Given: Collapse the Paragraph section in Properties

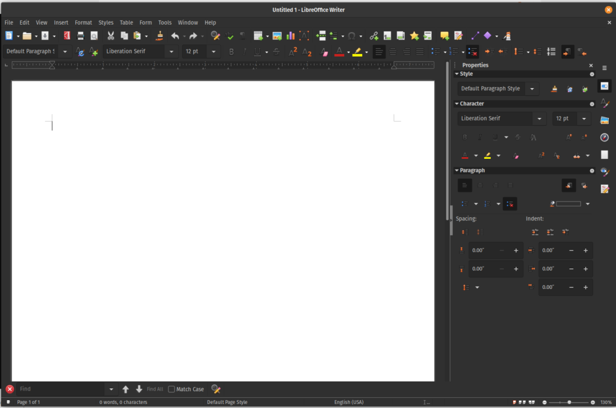Looking at the screenshot, I should click(457, 170).
